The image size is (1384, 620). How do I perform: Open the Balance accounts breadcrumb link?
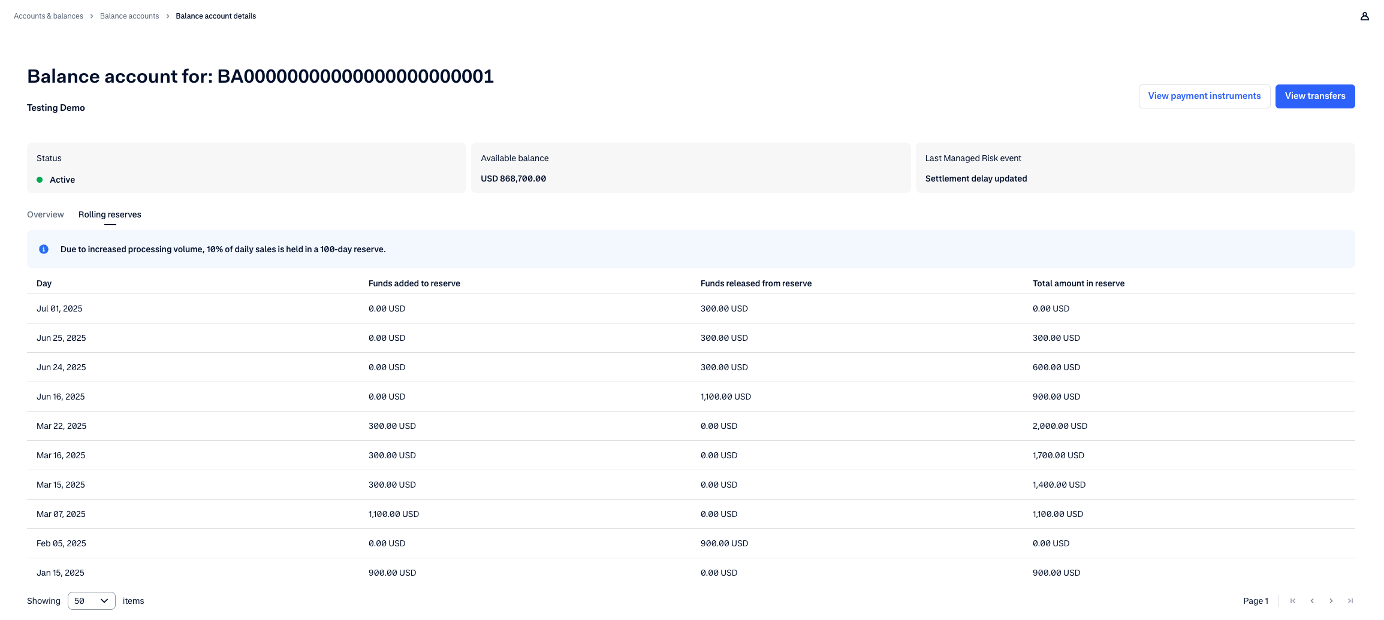coord(129,16)
